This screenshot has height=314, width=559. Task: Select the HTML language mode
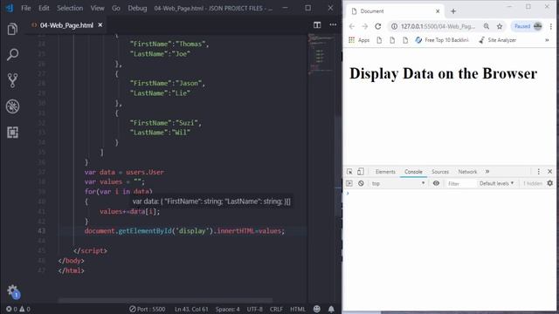[298, 309]
